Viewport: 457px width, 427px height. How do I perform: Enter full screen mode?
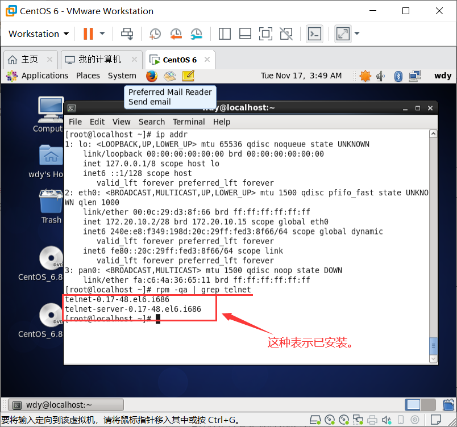pos(265,34)
